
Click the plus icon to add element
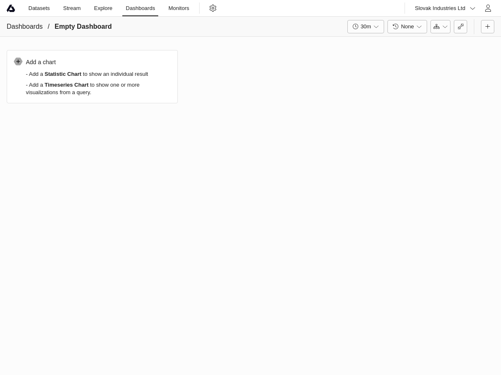(x=487, y=27)
